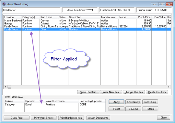Click the Manufacturer column header
Viewport: 175px width, 123px height.
pos(110,17)
